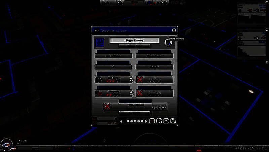Click the red X on the bottom center slot
269x152 pixels.
point(108,106)
